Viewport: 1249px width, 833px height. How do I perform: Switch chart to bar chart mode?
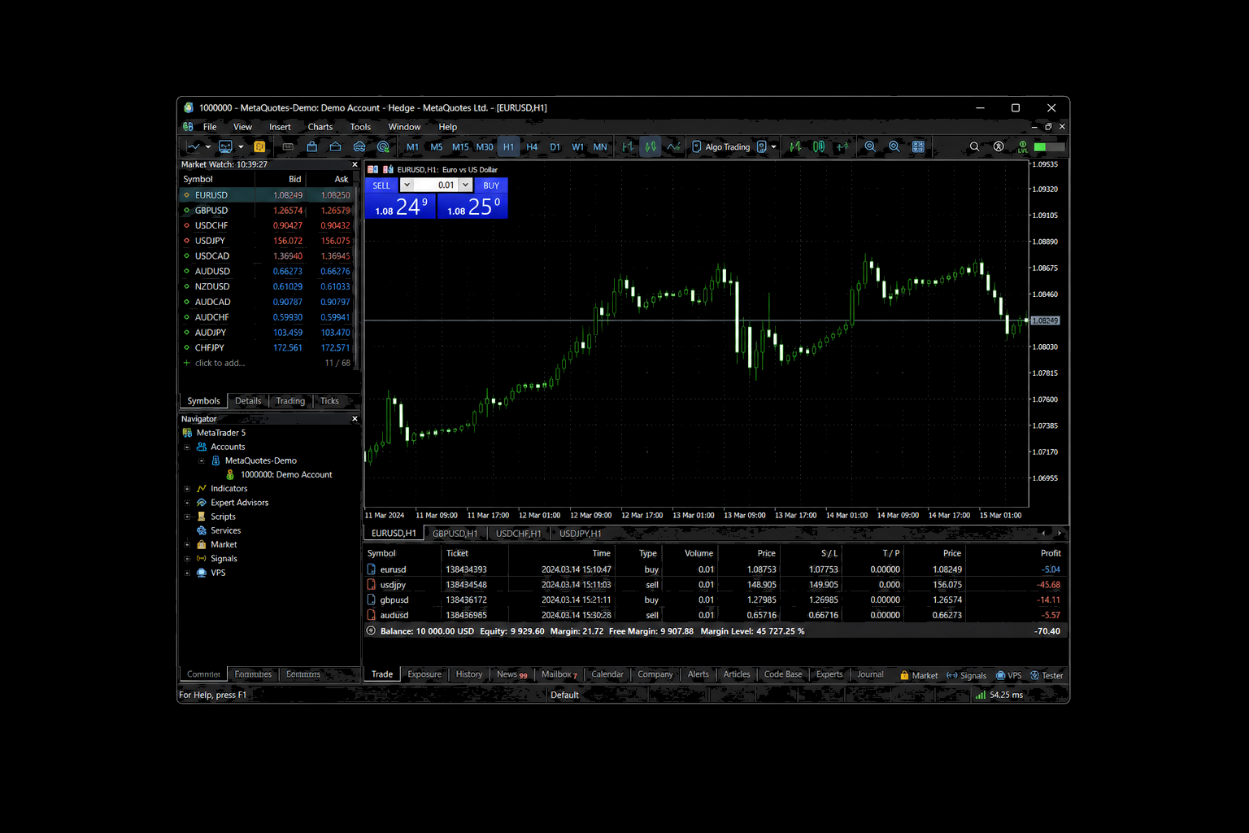point(627,146)
